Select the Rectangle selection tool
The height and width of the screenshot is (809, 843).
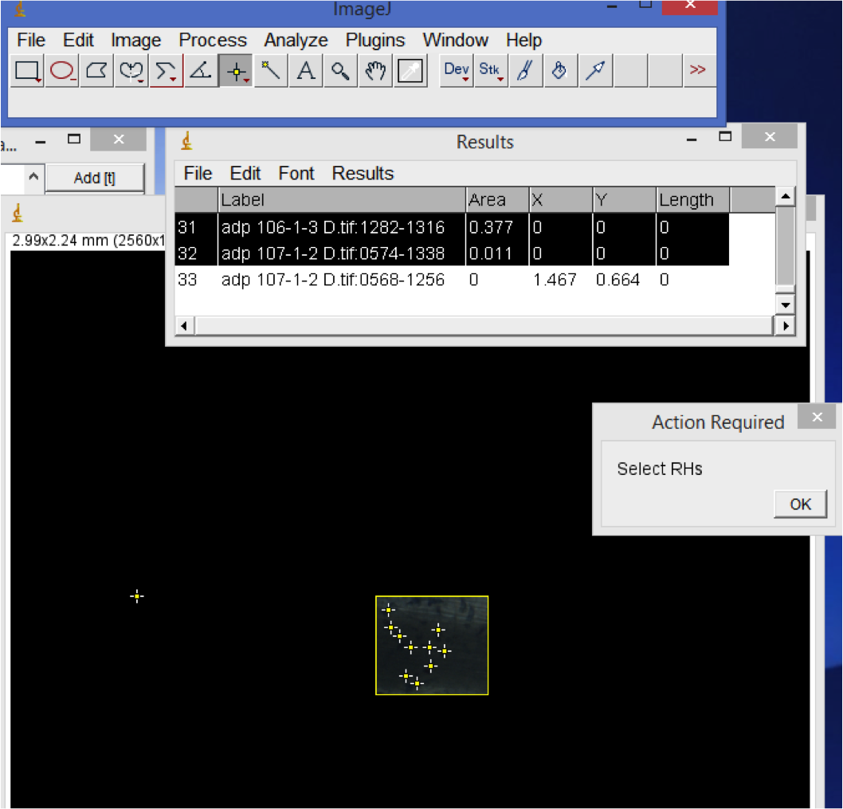coord(27,70)
